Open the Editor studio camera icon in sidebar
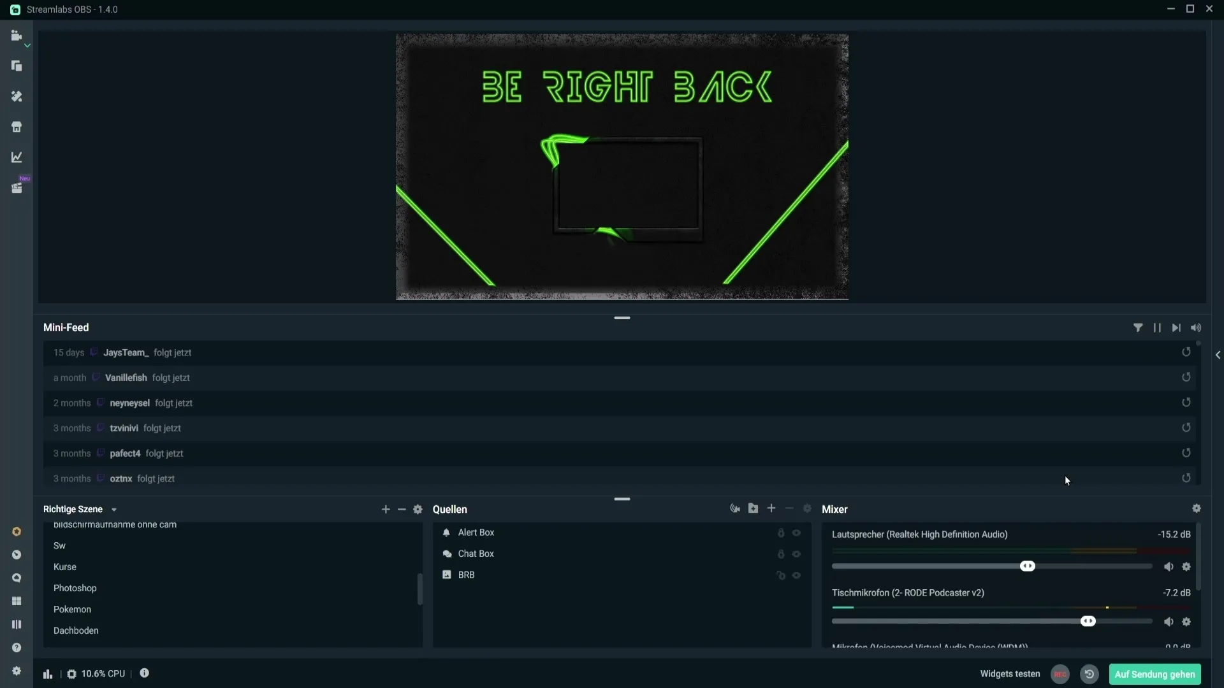This screenshot has width=1224, height=688. click(x=17, y=36)
